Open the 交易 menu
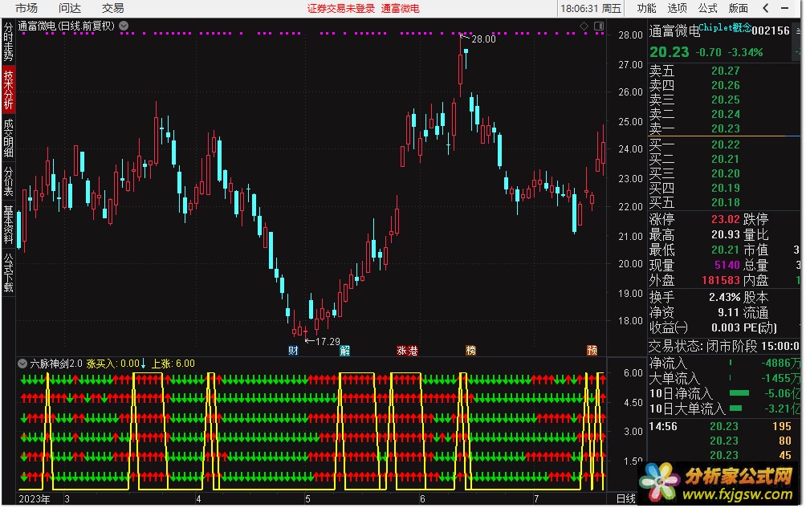Image resolution: width=806 pixels, height=508 pixels. (112, 8)
